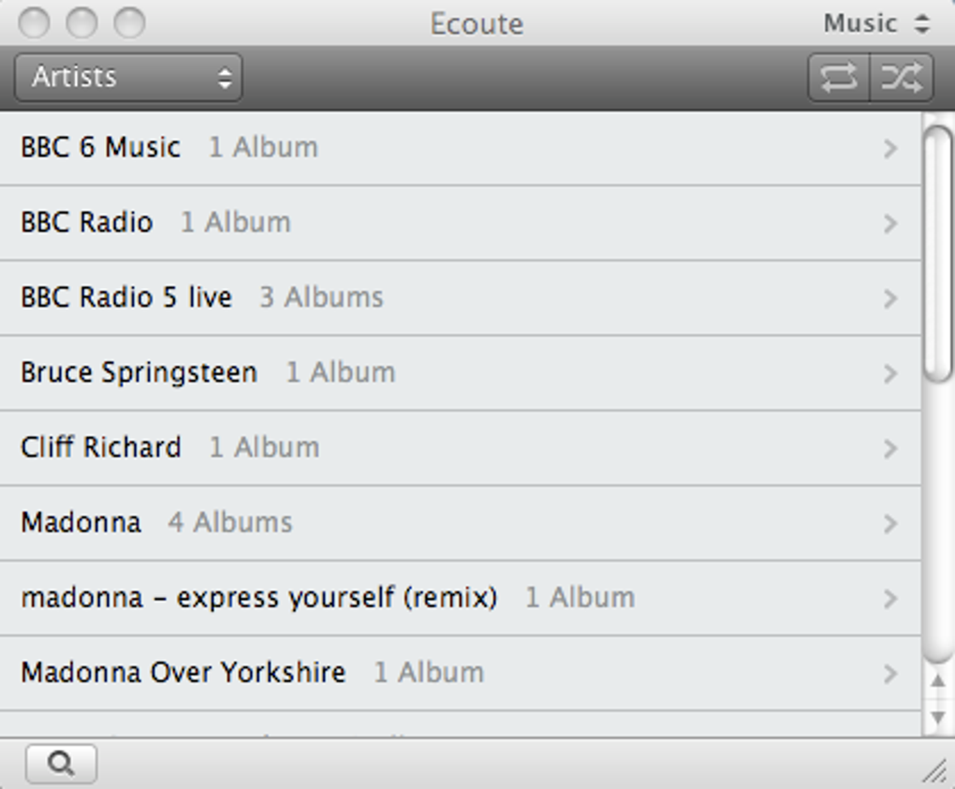Click the vertical scrollbar thumb
Screen dimensions: 955x789
click(x=937, y=253)
